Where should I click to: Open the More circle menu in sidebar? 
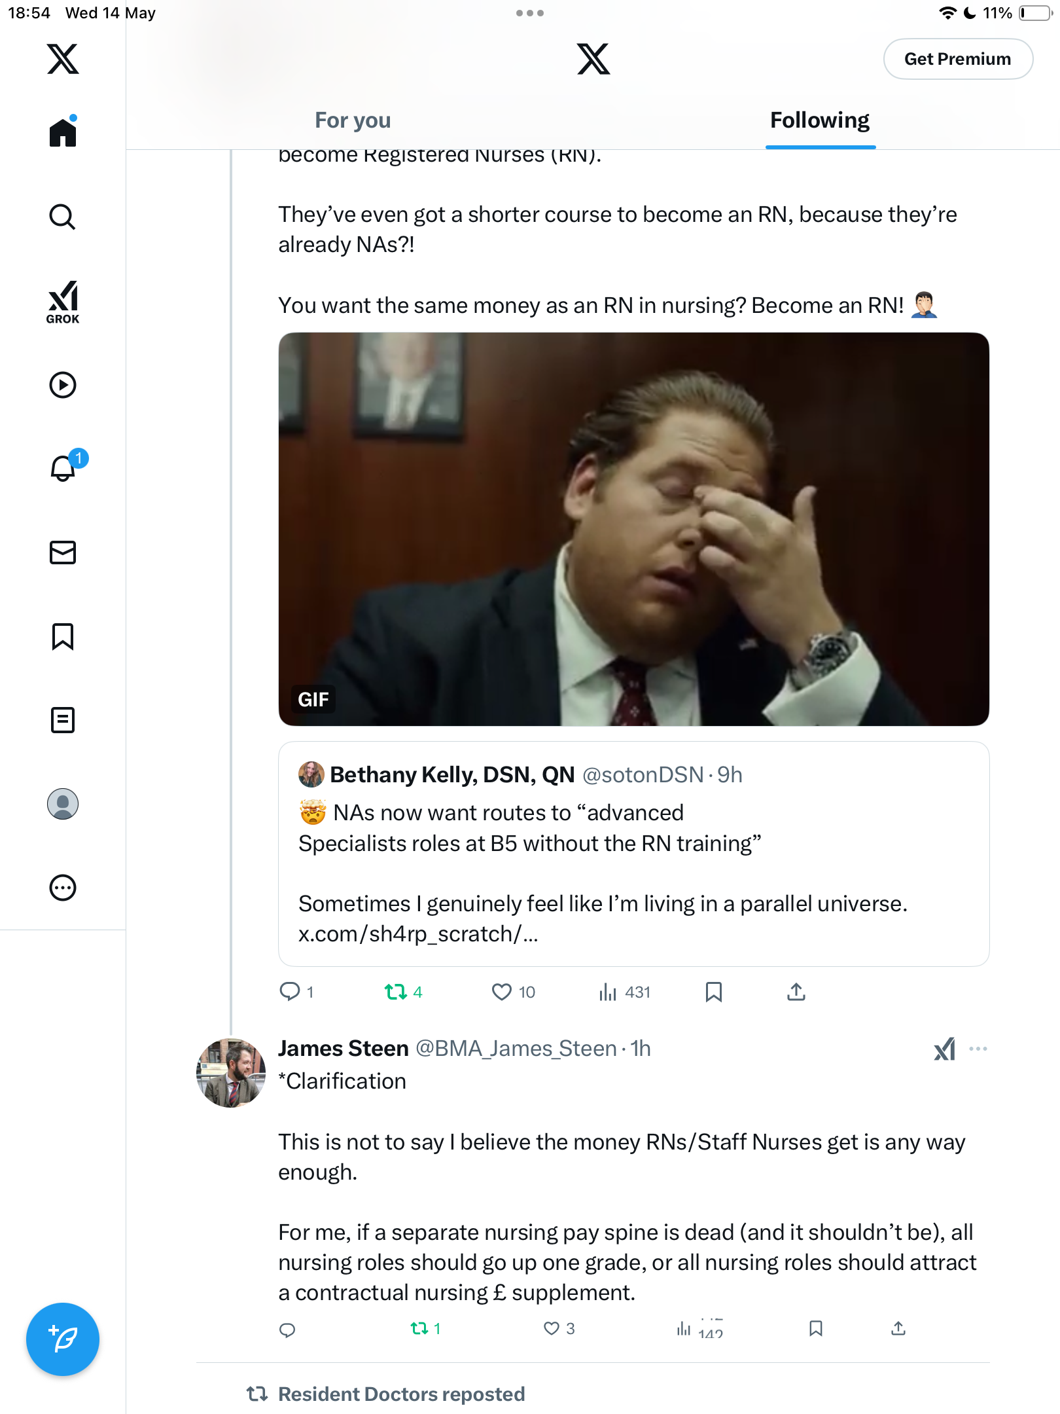tap(63, 888)
